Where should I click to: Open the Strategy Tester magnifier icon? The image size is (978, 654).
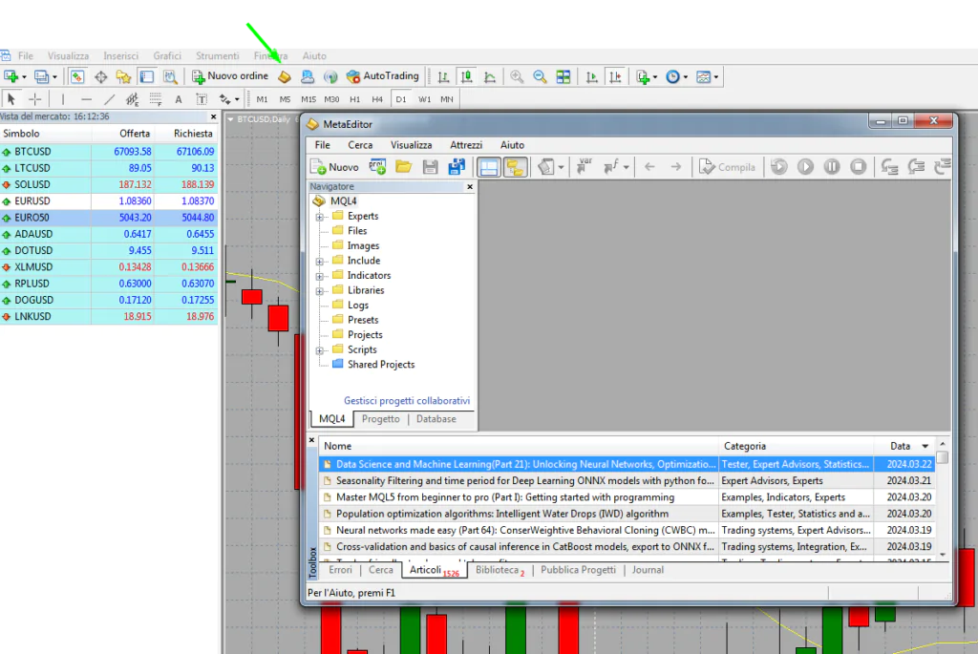tap(170, 76)
